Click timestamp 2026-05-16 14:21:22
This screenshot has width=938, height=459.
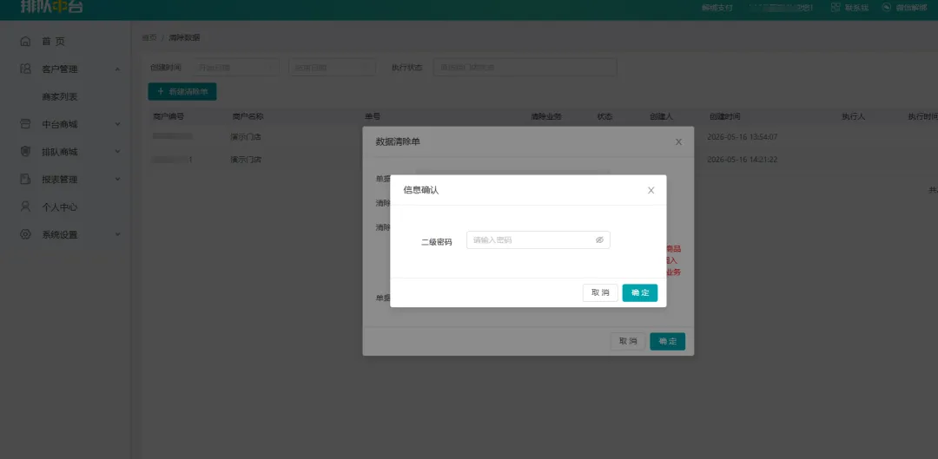(743, 160)
